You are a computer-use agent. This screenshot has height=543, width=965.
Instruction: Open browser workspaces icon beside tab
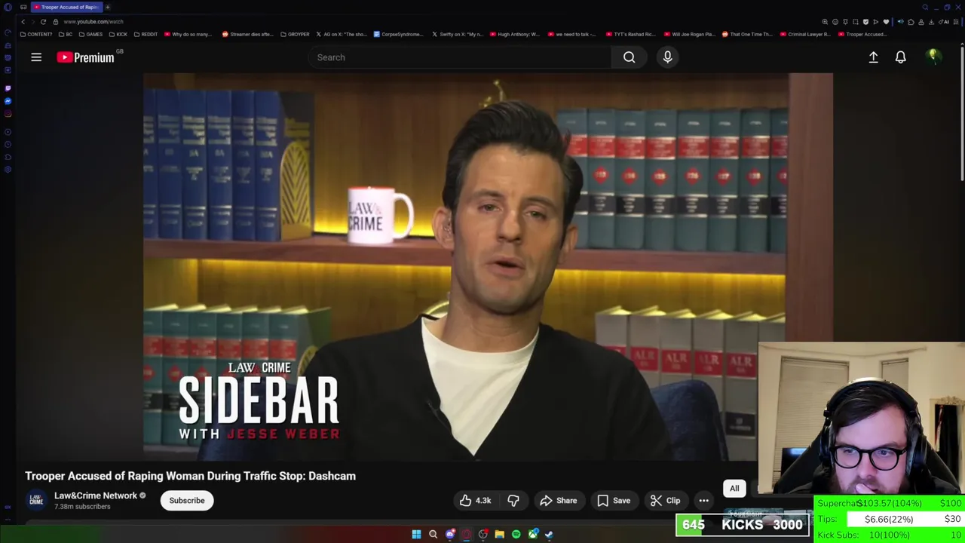click(23, 7)
